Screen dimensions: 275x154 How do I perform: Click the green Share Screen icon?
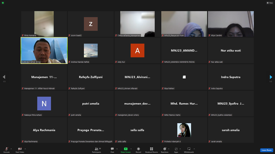click(x=125, y=149)
